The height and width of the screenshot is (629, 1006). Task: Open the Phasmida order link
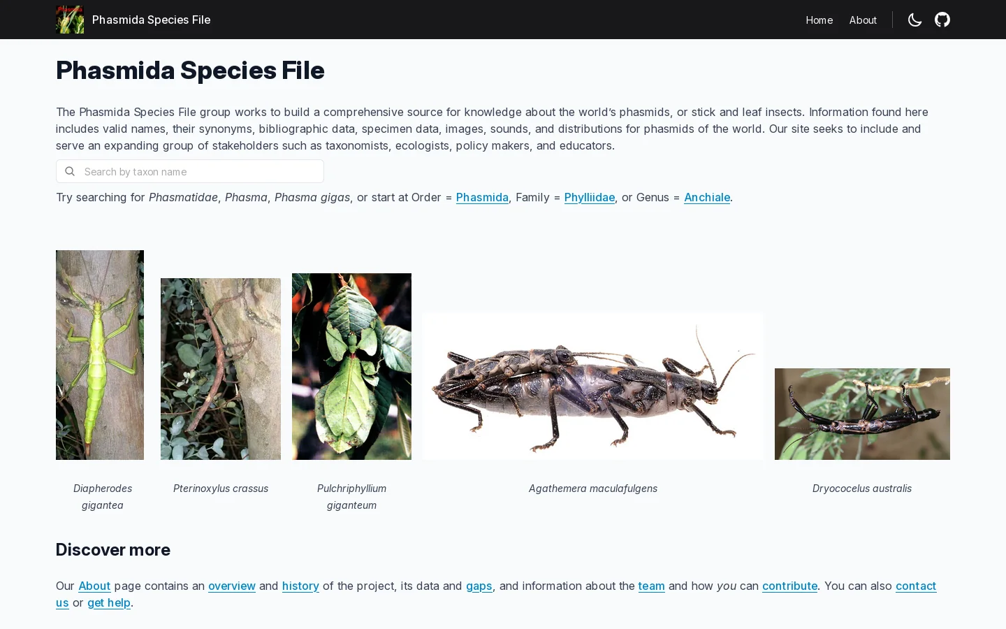(x=482, y=197)
